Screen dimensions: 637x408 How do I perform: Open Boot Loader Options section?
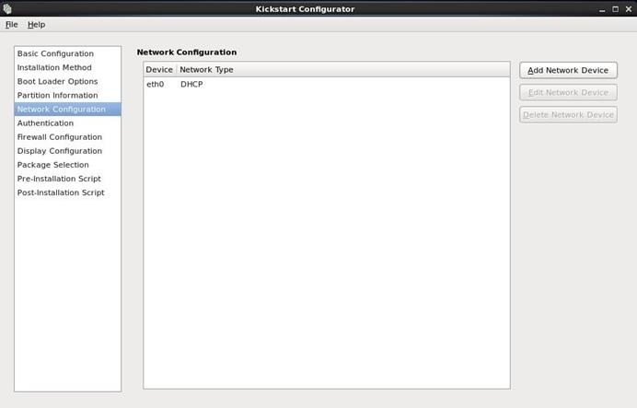(67, 81)
